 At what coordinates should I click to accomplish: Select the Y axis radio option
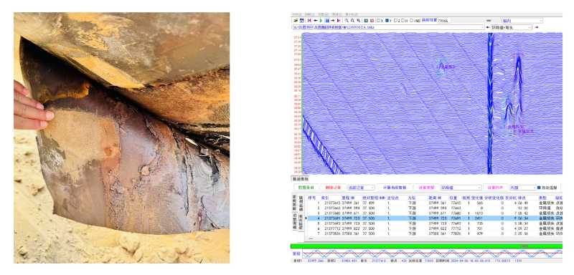(387, 21)
